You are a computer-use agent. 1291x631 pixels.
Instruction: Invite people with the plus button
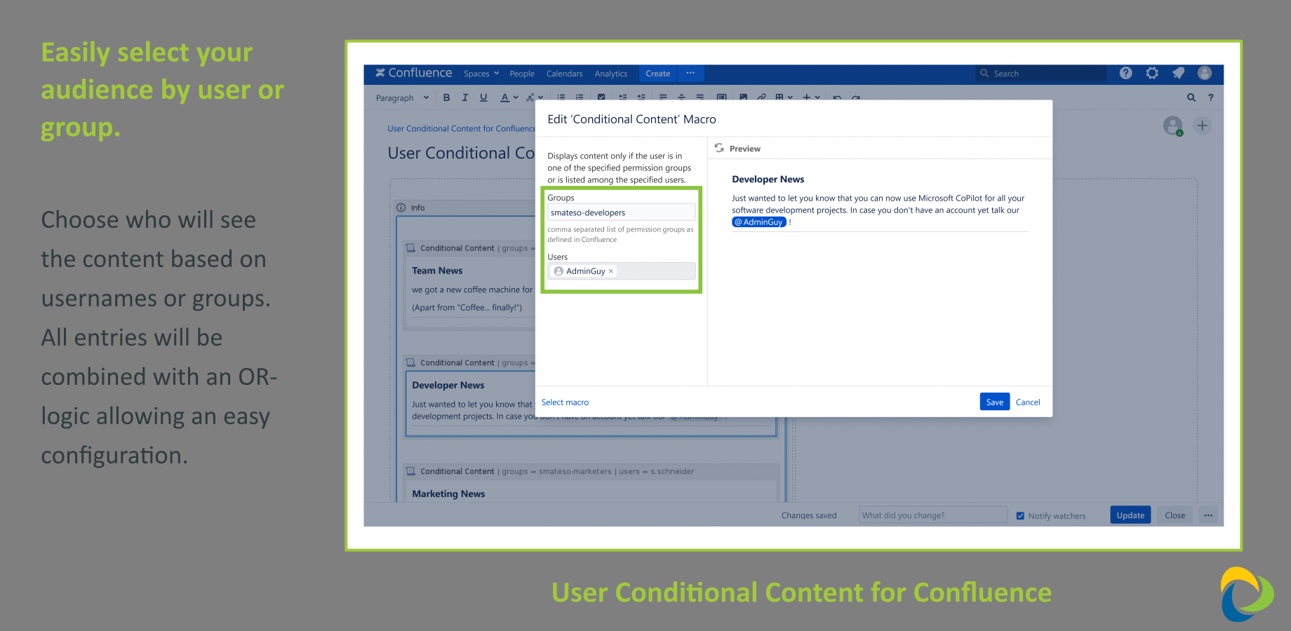1203,125
